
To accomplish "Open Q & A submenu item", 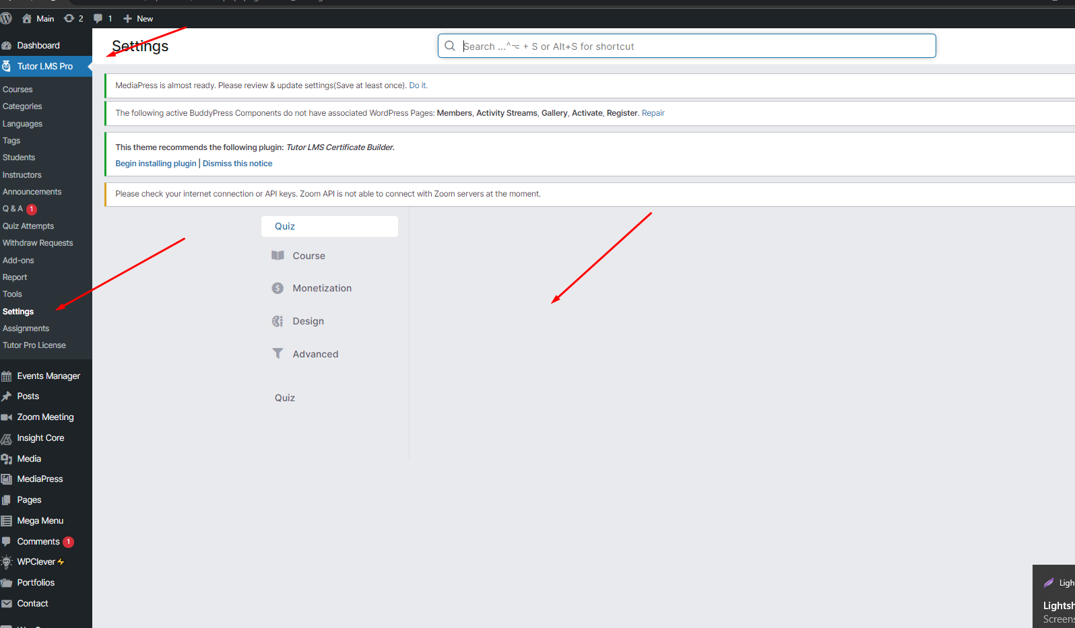I will pyautogui.click(x=13, y=209).
